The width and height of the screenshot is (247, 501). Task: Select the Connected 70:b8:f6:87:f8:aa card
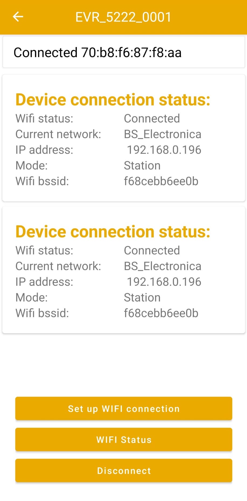point(124,52)
